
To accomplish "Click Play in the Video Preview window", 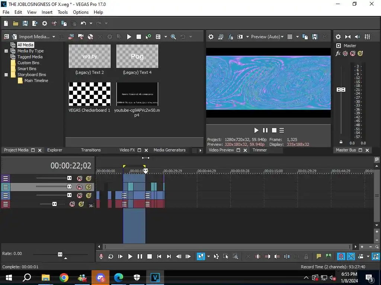I will (256, 130).
